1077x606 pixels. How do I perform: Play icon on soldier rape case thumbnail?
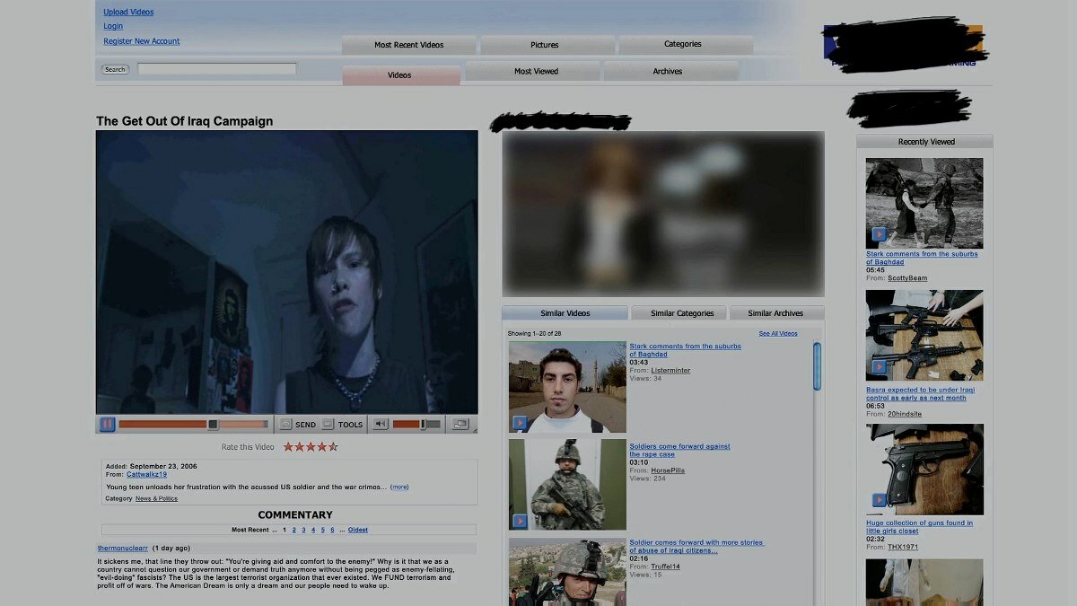pos(520,521)
